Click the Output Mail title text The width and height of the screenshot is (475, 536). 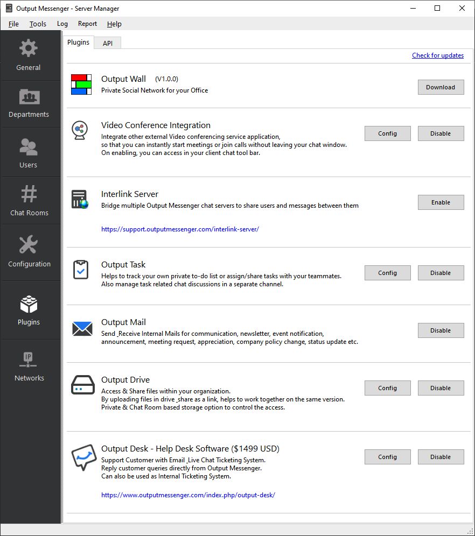pos(123,322)
